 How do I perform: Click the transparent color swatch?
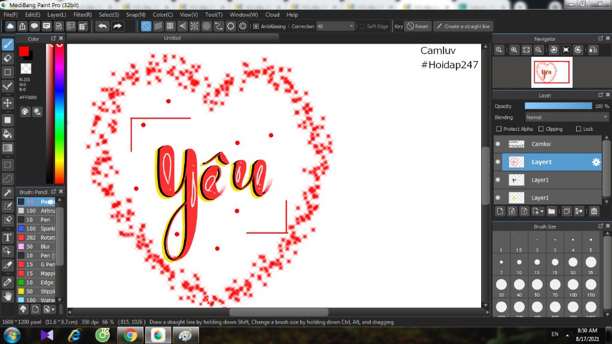coord(26,69)
